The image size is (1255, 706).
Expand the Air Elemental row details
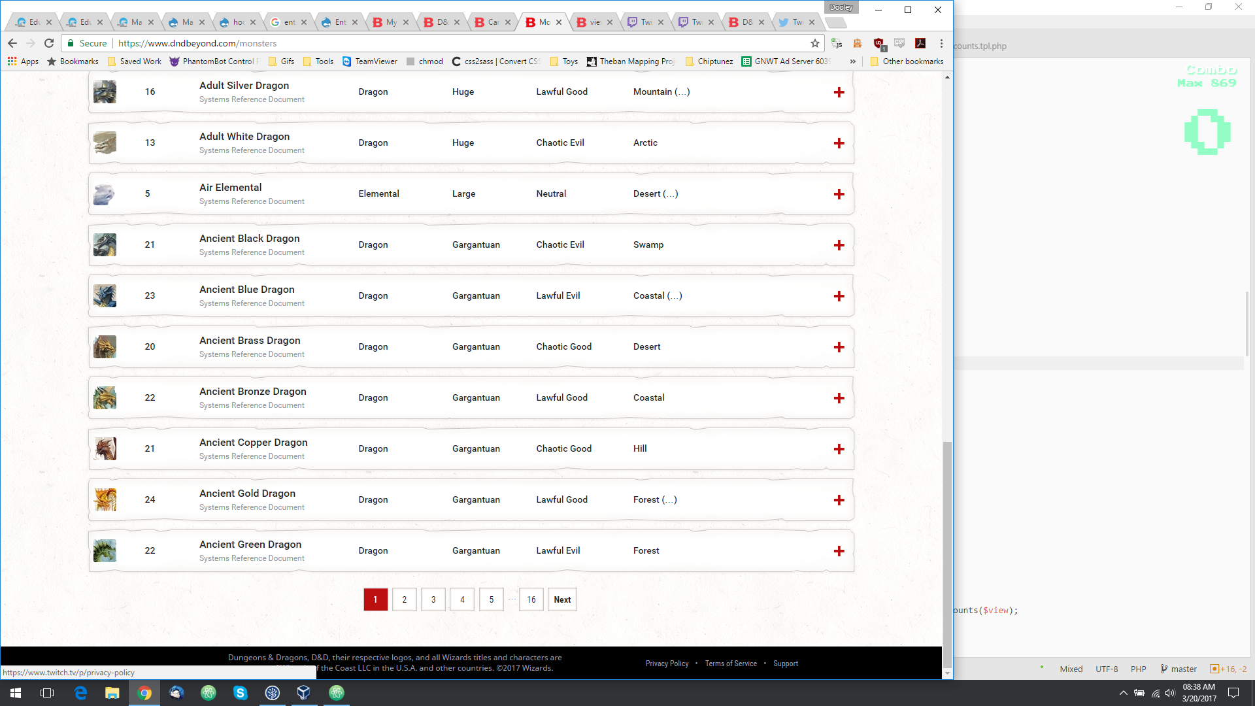[x=839, y=194]
